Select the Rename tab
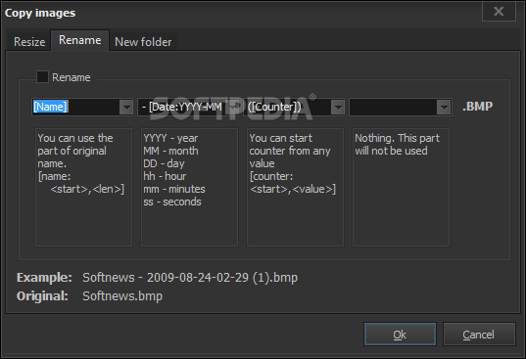 (80, 40)
